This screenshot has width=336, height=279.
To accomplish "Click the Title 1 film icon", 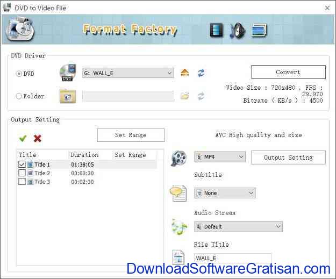I will tap(31, 164).
